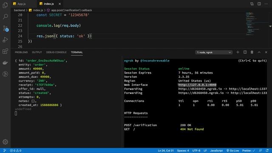Screen dimensions: 272x153
Task: Open the Explorer view in activity bar
Action: coord(5,5)
